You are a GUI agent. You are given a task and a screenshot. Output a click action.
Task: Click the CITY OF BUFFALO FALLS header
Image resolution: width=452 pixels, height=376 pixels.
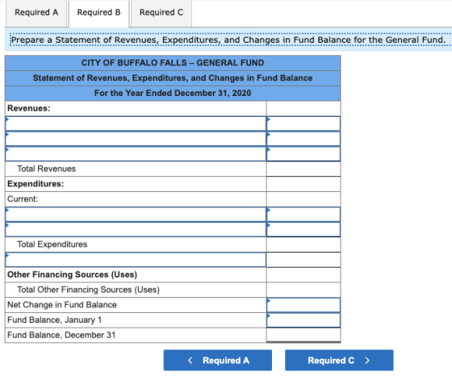click(173, 63)
